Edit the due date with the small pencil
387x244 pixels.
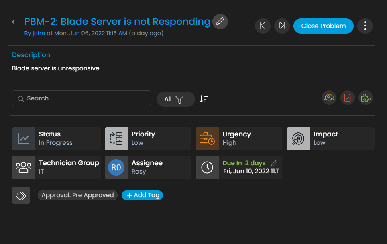[x=274, y=163]
